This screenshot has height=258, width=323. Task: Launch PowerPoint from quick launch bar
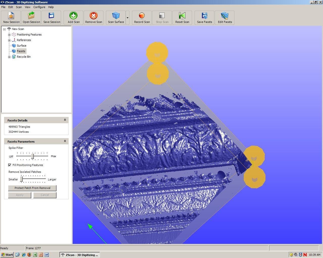(x=41, y=255)
